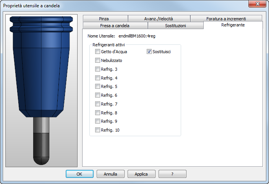Tick the Refrig. 6 checkbox
Viewport: 269px width, 184px height.
(97, 95)
